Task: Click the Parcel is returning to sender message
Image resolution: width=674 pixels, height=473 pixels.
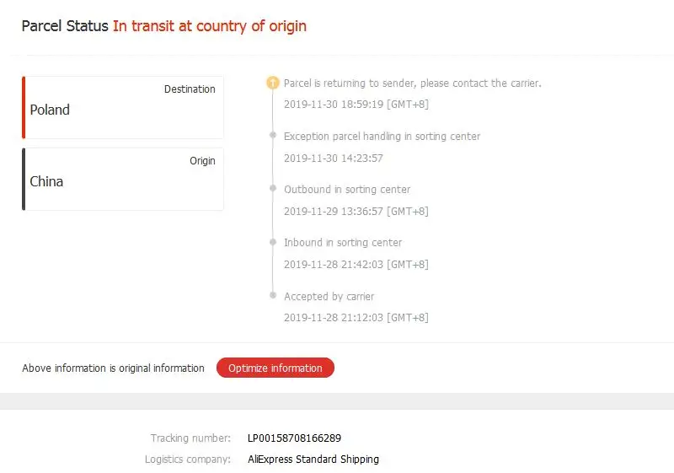Action: pyautogui.click(x=412, y=83)
